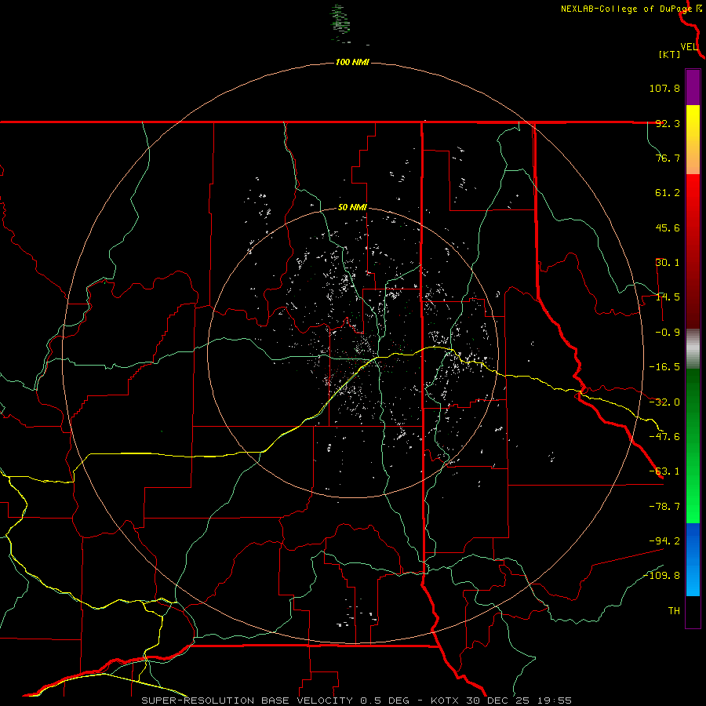Click the 76.7 velocity scale value
Image resolution: width=706 pixels, height=706 pixels.
(x=668, y=158)
